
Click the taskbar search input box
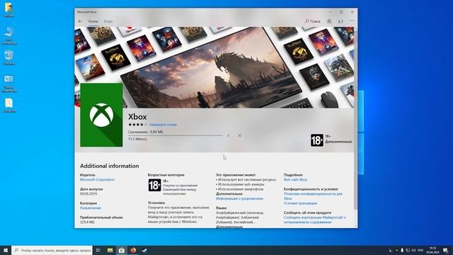click(x=52, y=250)
